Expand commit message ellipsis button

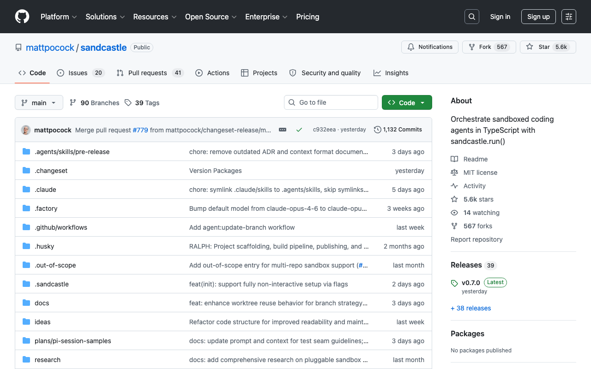283,130
